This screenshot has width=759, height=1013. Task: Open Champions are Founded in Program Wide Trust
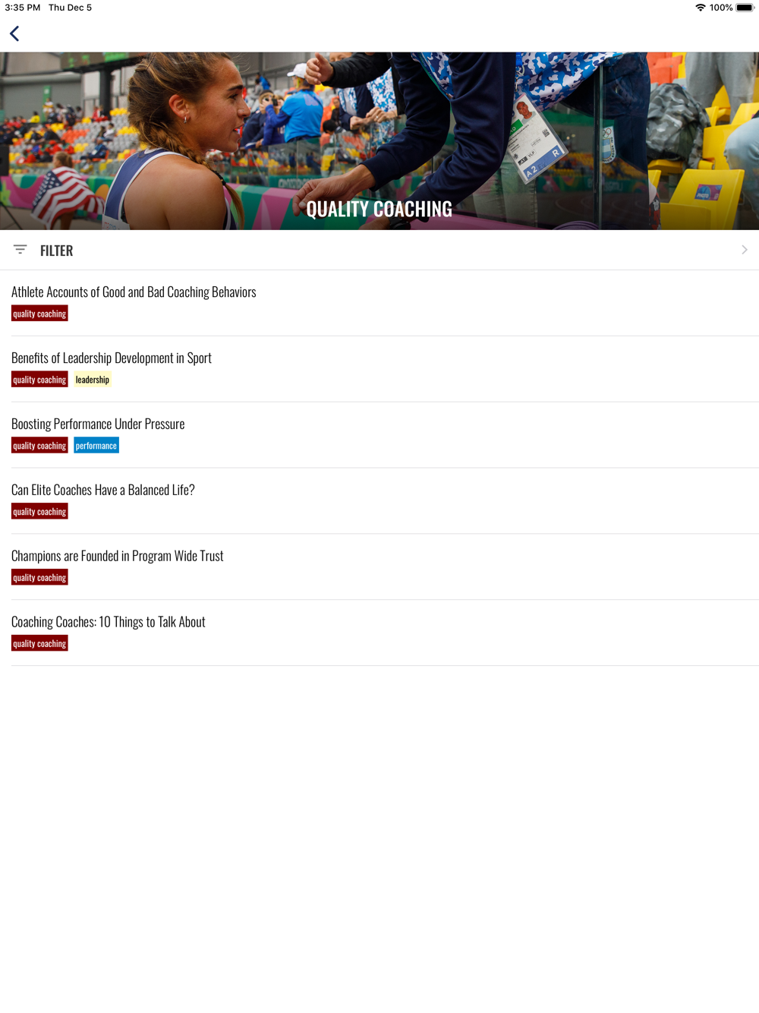(118, 557)
